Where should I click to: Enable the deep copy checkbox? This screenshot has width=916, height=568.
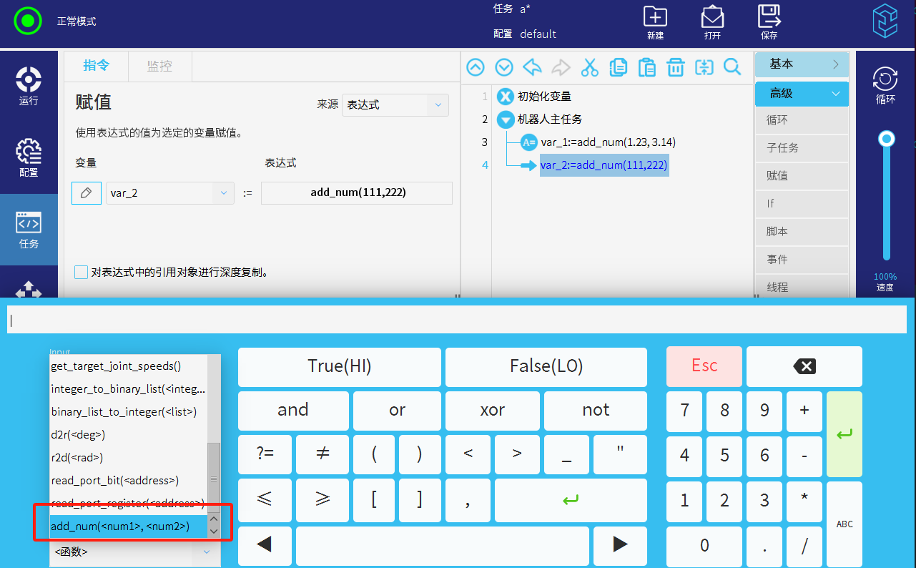[x=82, y=273]
